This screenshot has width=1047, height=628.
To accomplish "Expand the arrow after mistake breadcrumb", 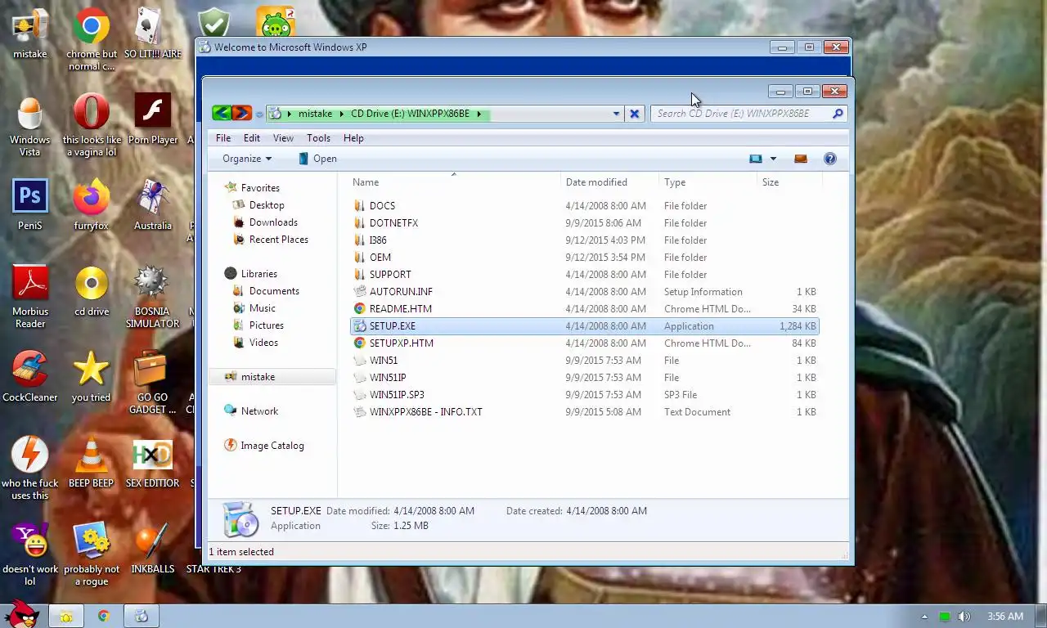I will point(343,114).
